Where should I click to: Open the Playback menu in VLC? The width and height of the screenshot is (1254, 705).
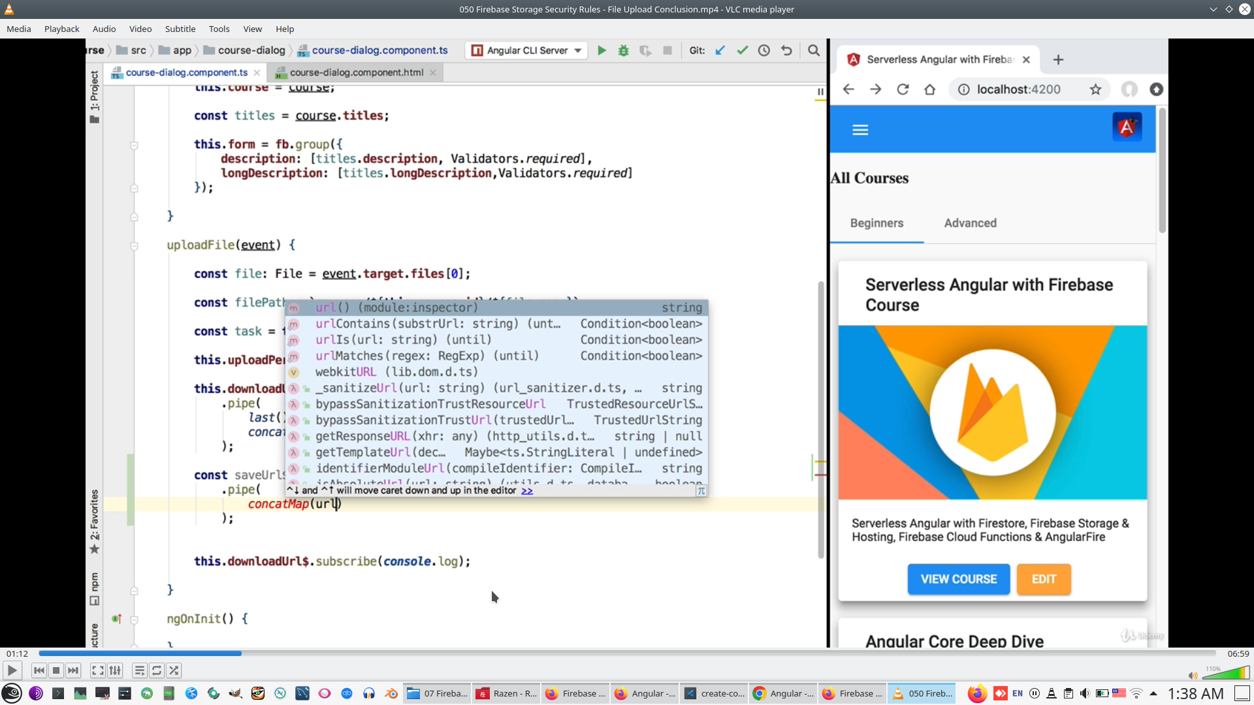point(61,29)
